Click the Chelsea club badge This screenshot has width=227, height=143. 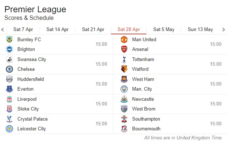[9, 69]
